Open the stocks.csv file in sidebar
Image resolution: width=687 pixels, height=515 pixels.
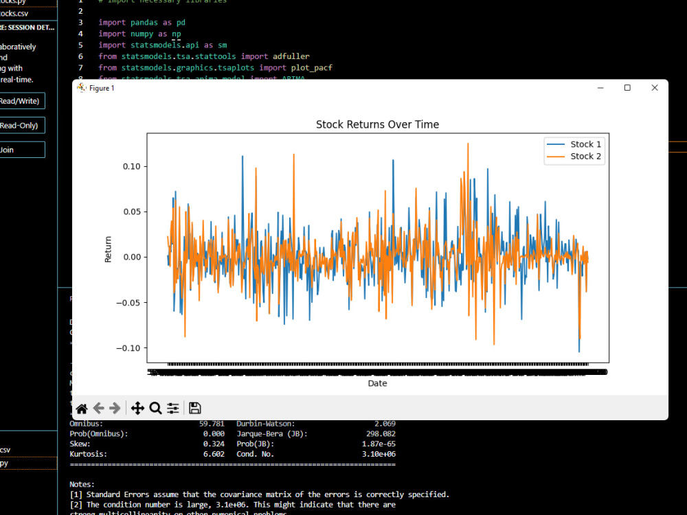point(14,14)
